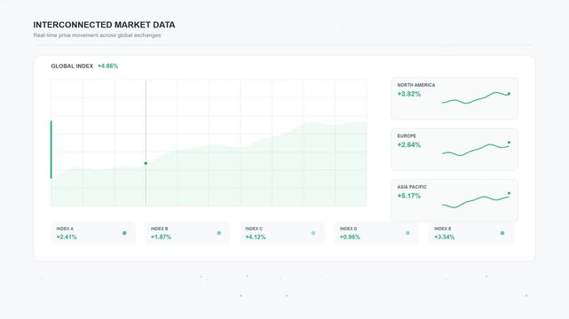Click the Index C status dot
Screen dimensions: 569x319
pos(313,233)
